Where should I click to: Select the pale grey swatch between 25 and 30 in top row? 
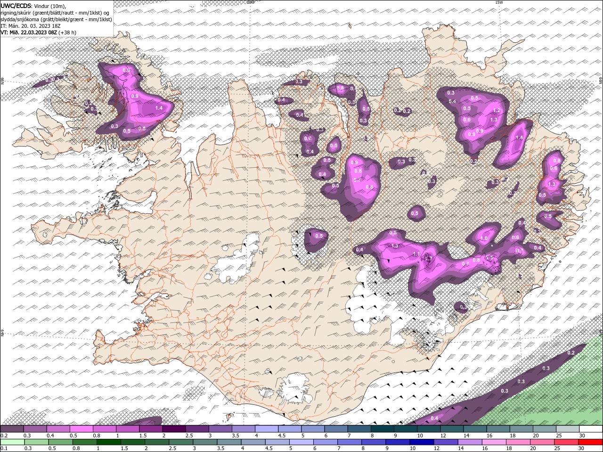568,429
